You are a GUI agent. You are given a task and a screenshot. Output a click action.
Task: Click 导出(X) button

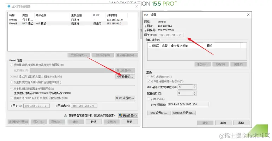coord(57,122)
